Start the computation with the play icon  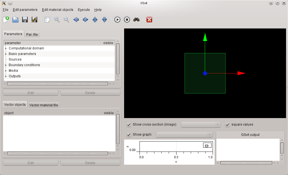point(117,20)
